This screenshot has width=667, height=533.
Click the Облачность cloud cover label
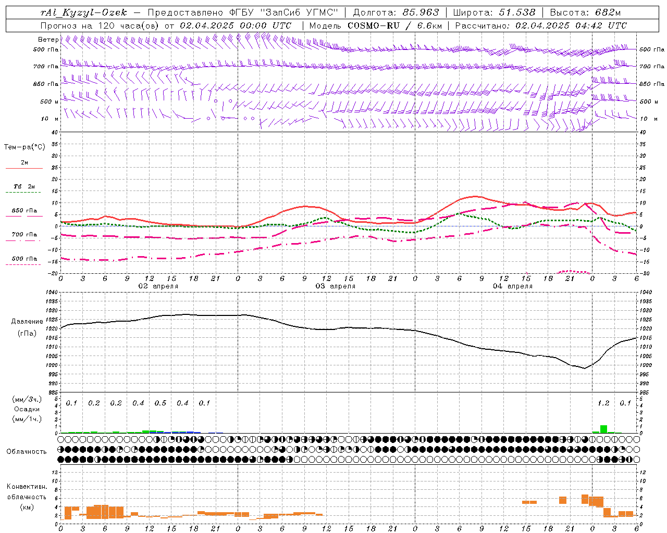pyautogui.click(x=27, y=452)
